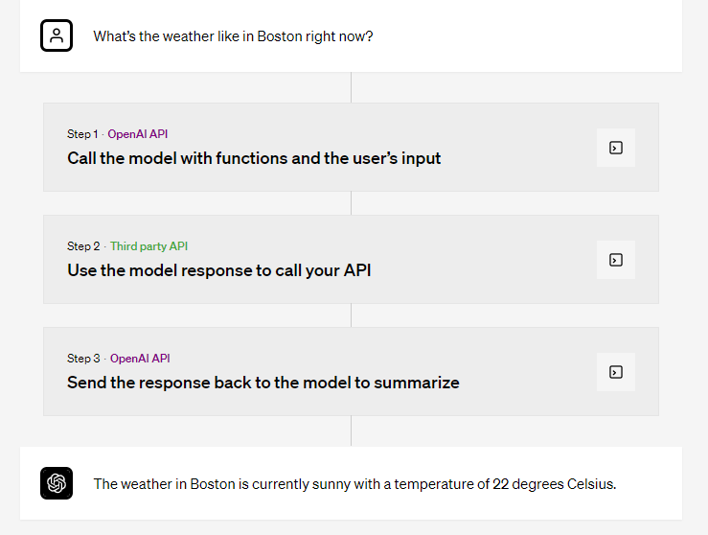The width and height of the screenshot is (708, 535).
Task: Click the sunny 22 degrees Celsius answer text
Action: (354, 484)
